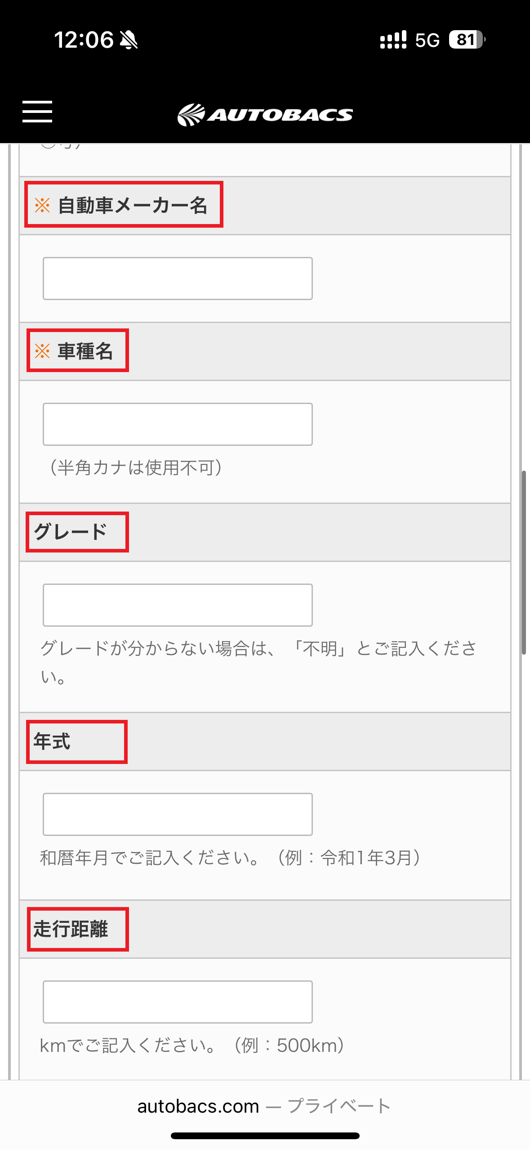Image resolution: width=530 pixels, height=1150 pixels.
Task: Tap the autobacs.com address bar
Action: 264,1106
